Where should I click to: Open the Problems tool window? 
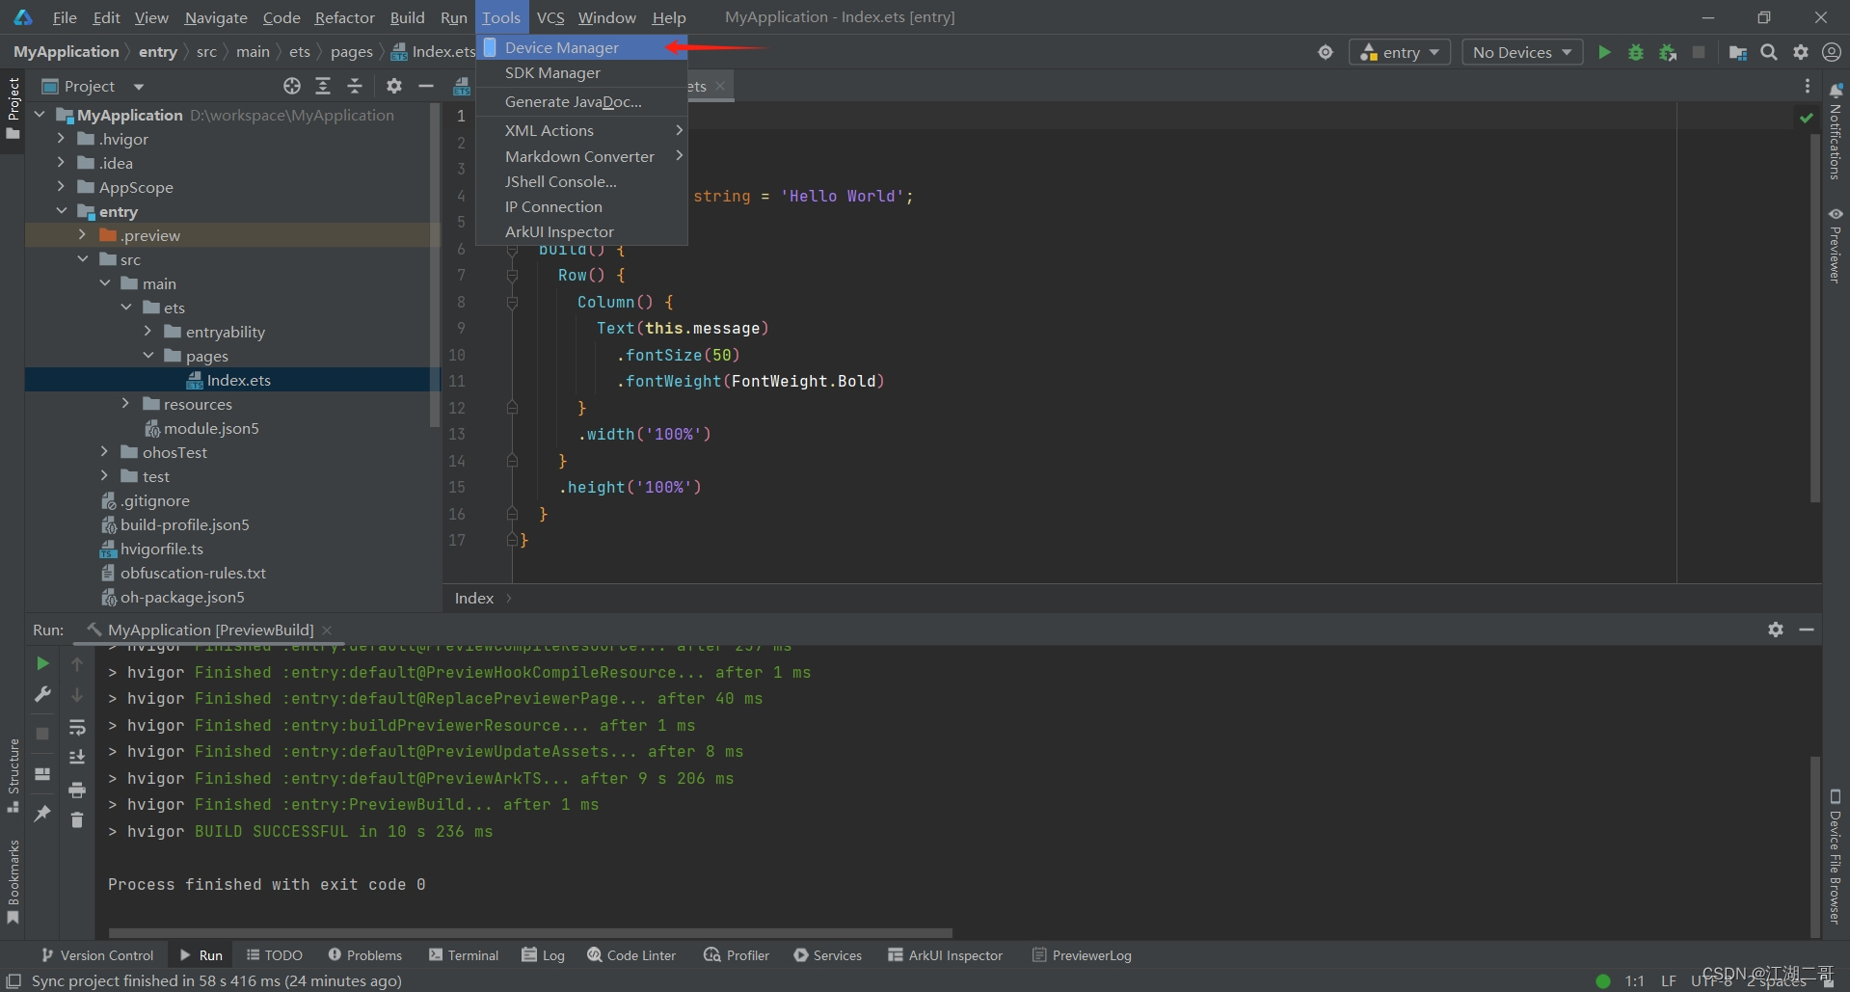[x=365, y=955]
